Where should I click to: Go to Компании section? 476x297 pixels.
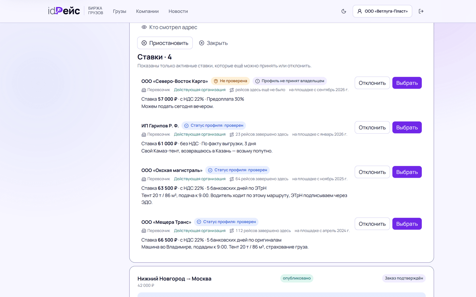pyautogui.click(x=147, y=11)
